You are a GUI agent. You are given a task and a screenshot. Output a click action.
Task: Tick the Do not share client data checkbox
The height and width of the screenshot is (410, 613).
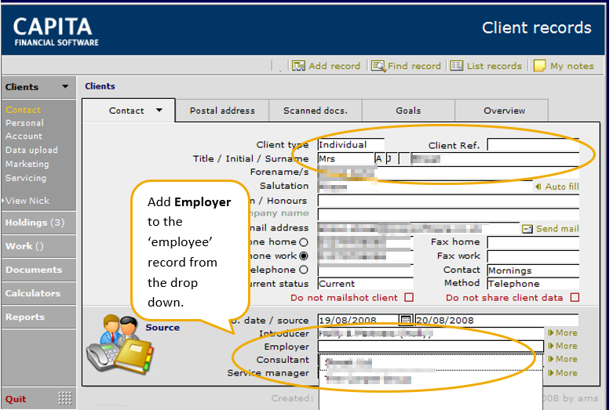pyautogui.click(x=575, y=298)
